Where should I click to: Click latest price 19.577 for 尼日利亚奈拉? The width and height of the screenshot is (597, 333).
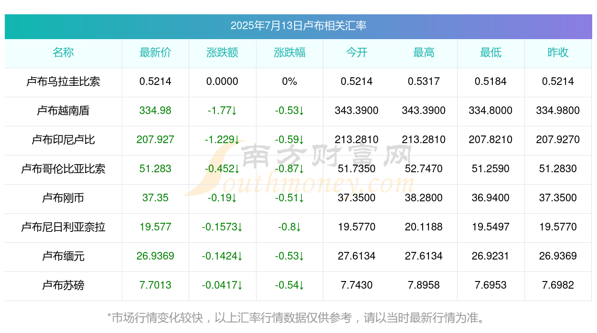coord(155,227)
